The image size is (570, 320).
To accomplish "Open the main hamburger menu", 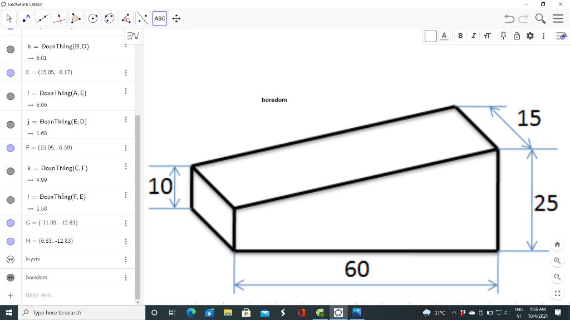I will [558, 18].
